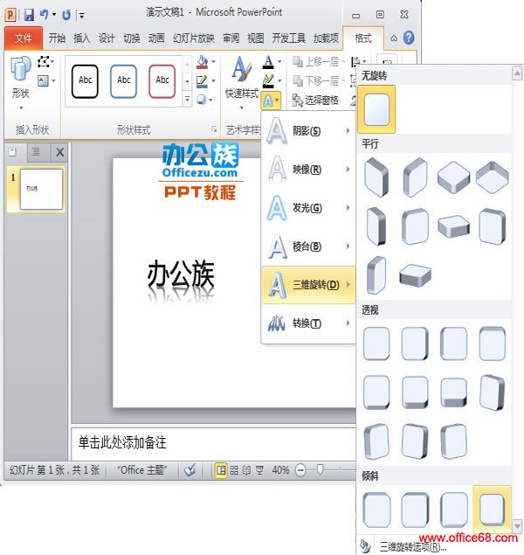524x555 pixels.
Task: Switch to the Outline pane tab
Action: [36, 153]
